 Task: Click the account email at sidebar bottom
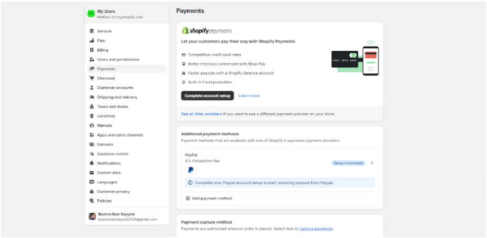pyautogui.click(x=127, y=220)
